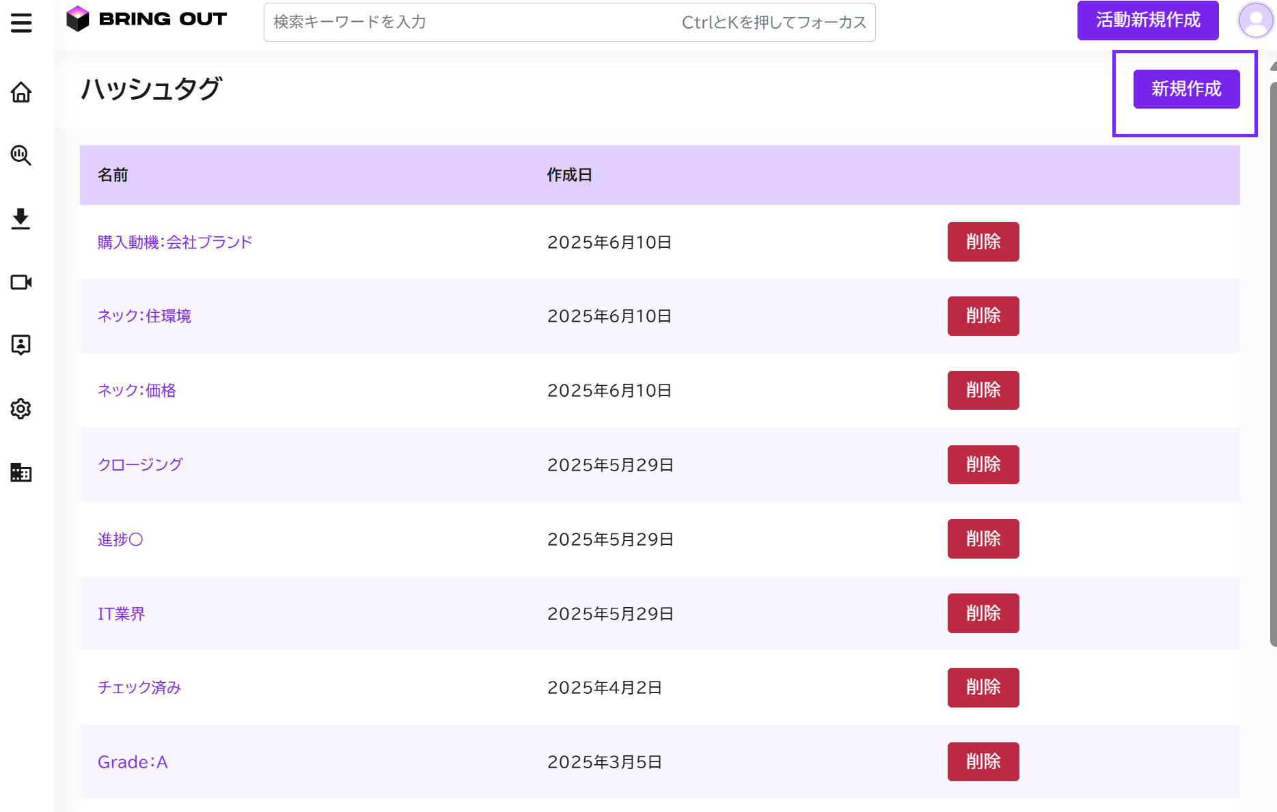Open the ネック:住環境 hashtag link
This screenshot has width=1277, height=812.
[x=144, y=316]
